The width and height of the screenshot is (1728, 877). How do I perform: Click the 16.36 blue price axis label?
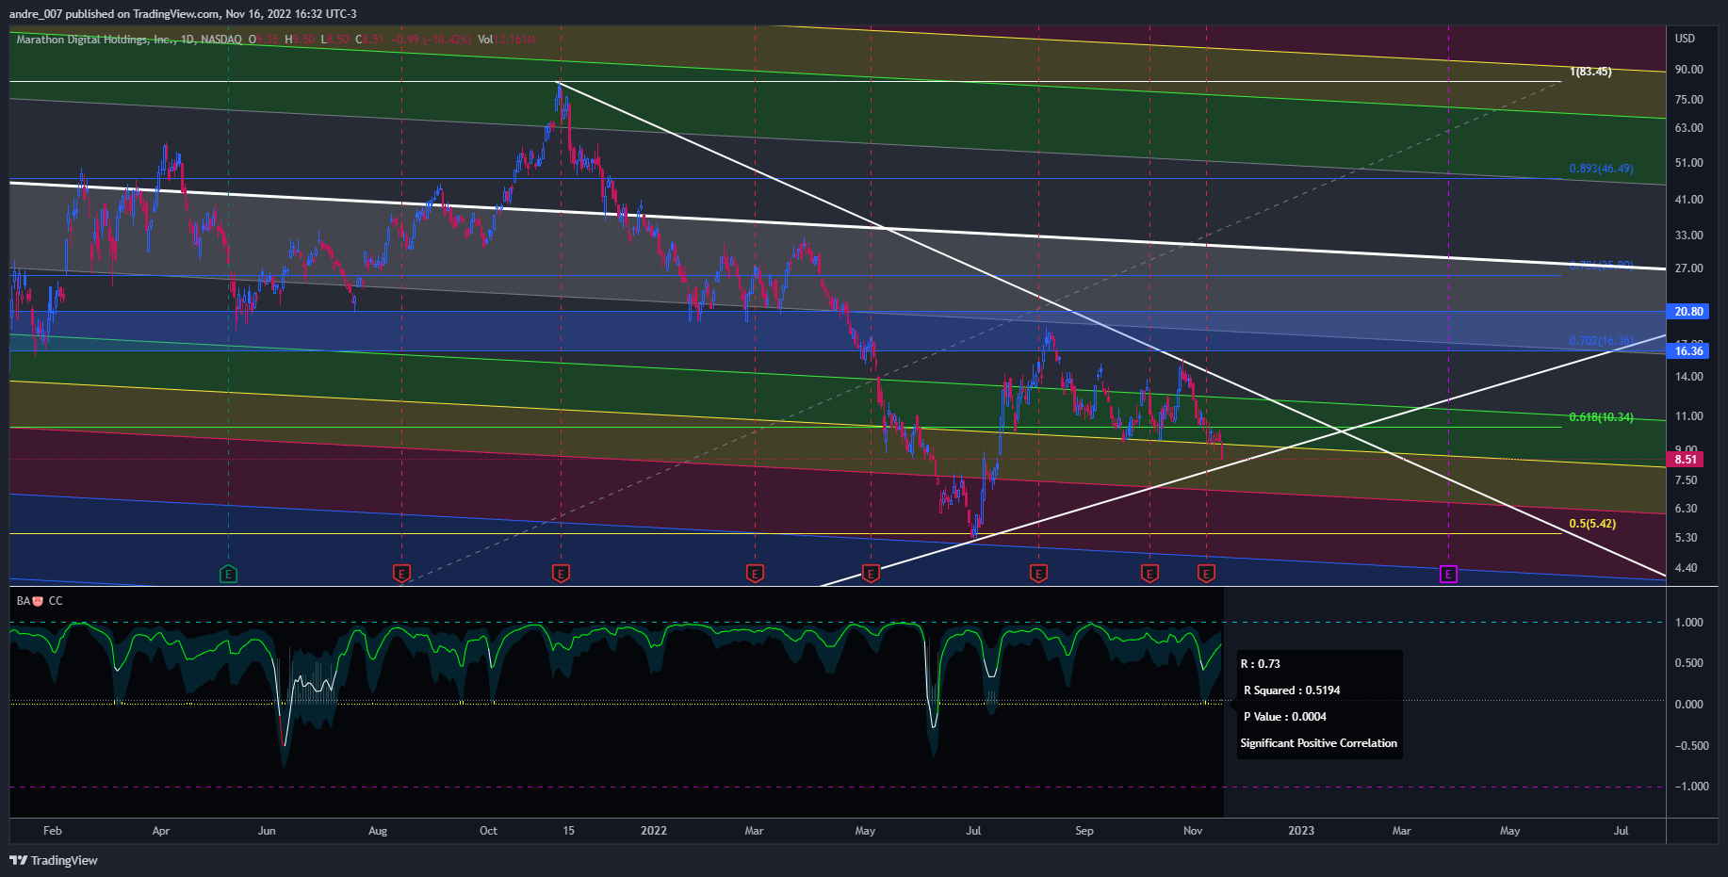pyautogui.click(x=1688, y=351)
